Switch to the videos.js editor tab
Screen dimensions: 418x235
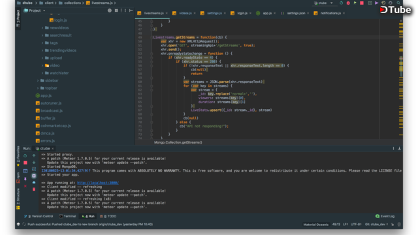click(184, 13)
